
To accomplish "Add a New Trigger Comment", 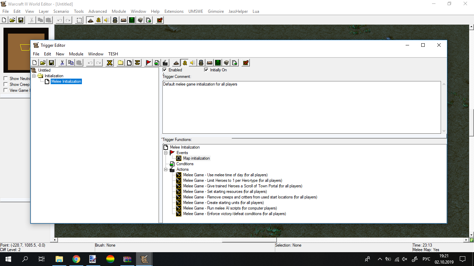I will pyautogui.click(x=137, y=63).
